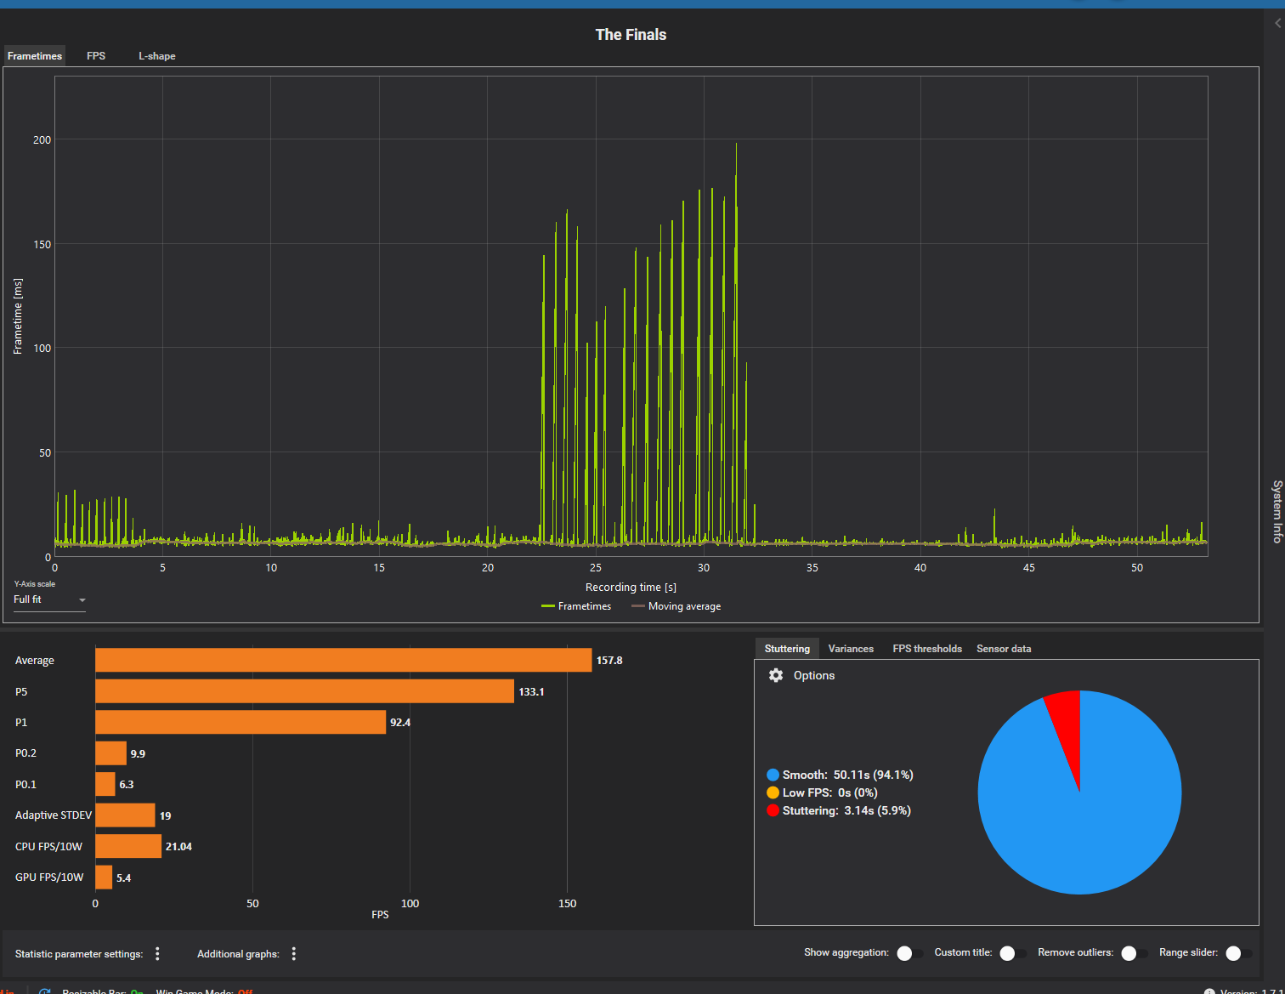Click the 'Low FPS: 0s (0%)' text
Viewport: 1285px width, 994px height.
click(x=829, y=792)
